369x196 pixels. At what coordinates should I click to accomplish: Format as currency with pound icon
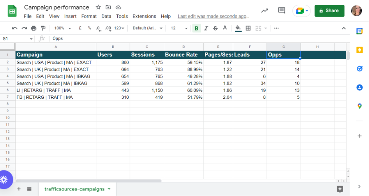point(80,28)
